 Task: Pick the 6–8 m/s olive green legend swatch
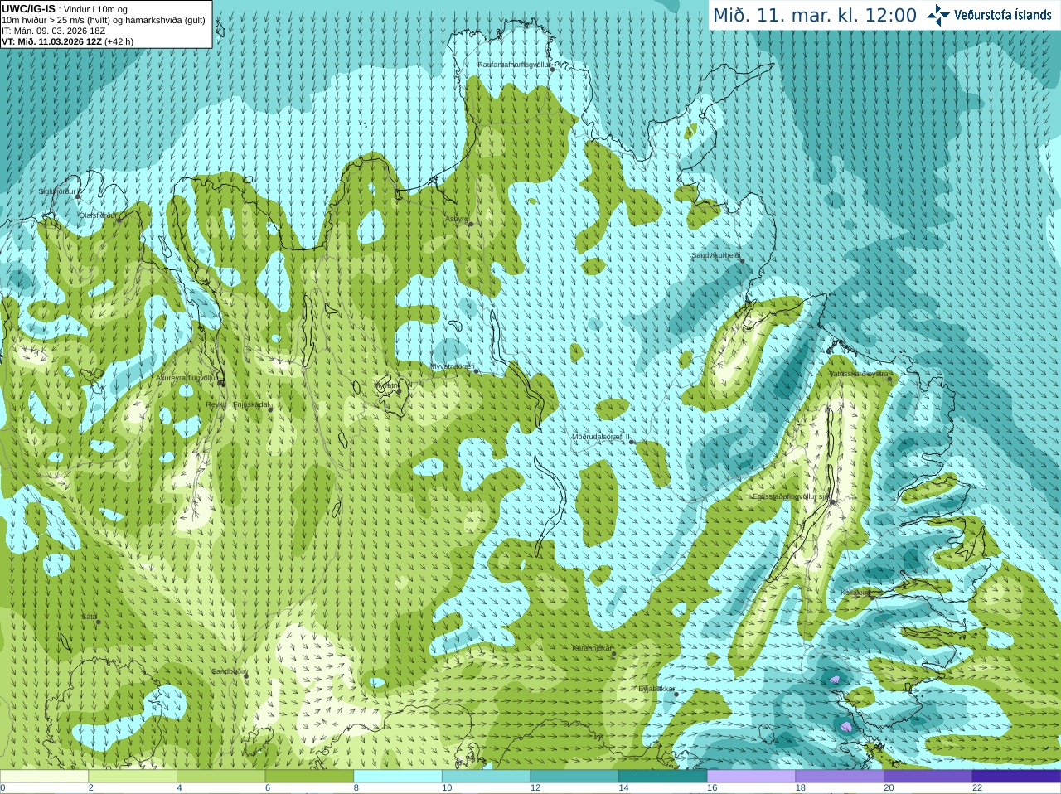[x=309, y=777]
